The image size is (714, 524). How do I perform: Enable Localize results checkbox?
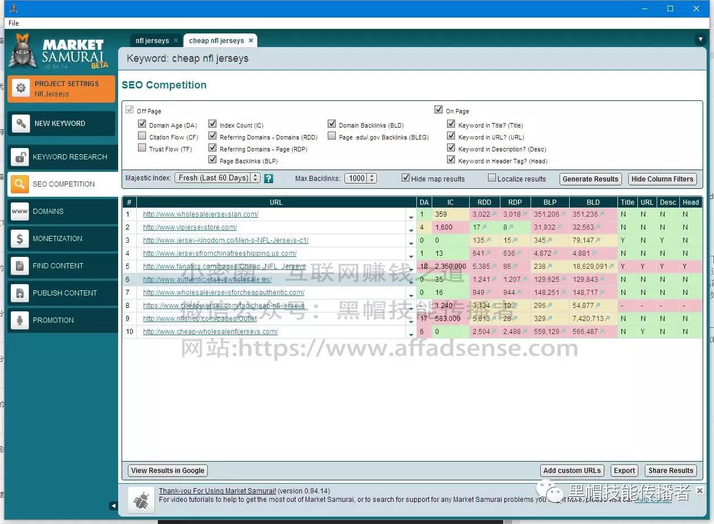(x=492, y=178)
